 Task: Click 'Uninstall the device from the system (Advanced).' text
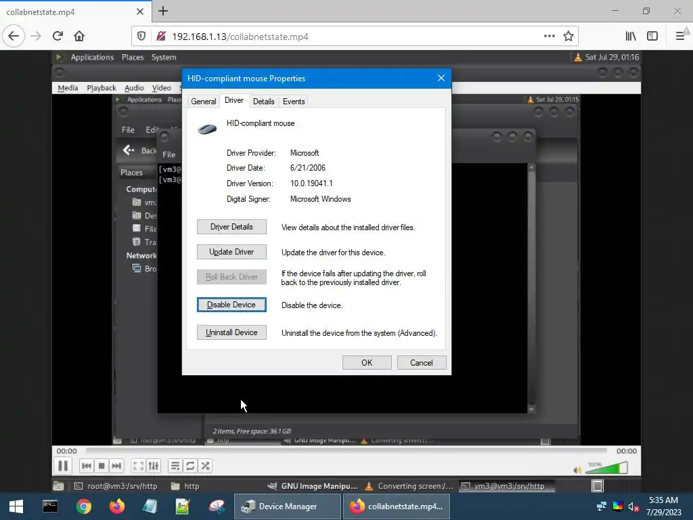point(359,333)
